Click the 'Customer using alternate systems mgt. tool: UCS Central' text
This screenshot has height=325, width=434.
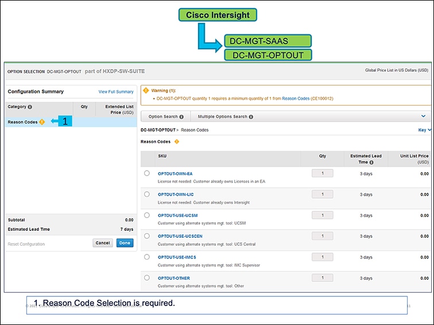click(x=207, y=244)
